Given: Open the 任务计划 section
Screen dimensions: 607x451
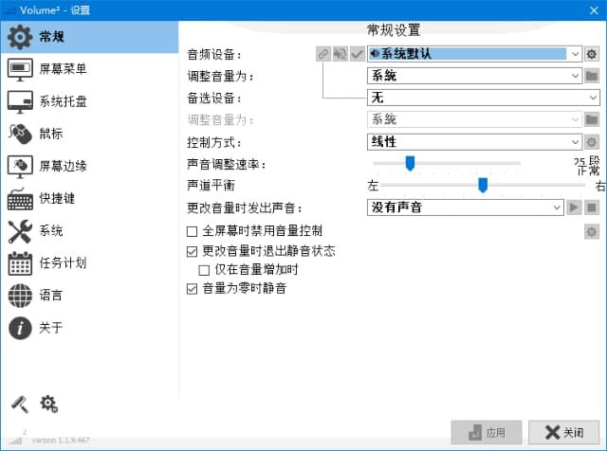Looking at the screenshot, I should 63,263.
